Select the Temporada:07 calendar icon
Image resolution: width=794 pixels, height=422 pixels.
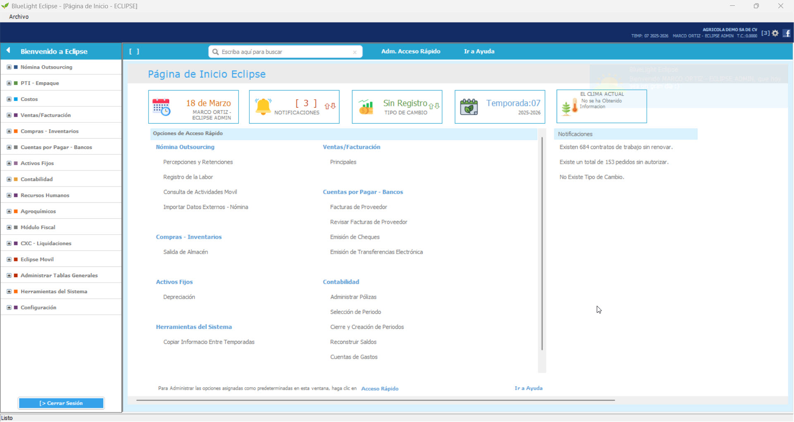pos(469,106)
